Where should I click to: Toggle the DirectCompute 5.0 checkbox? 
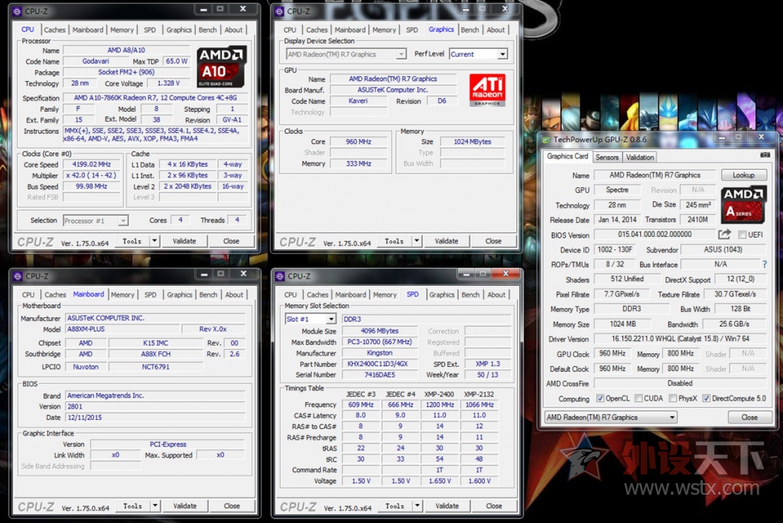coord(706,398)
